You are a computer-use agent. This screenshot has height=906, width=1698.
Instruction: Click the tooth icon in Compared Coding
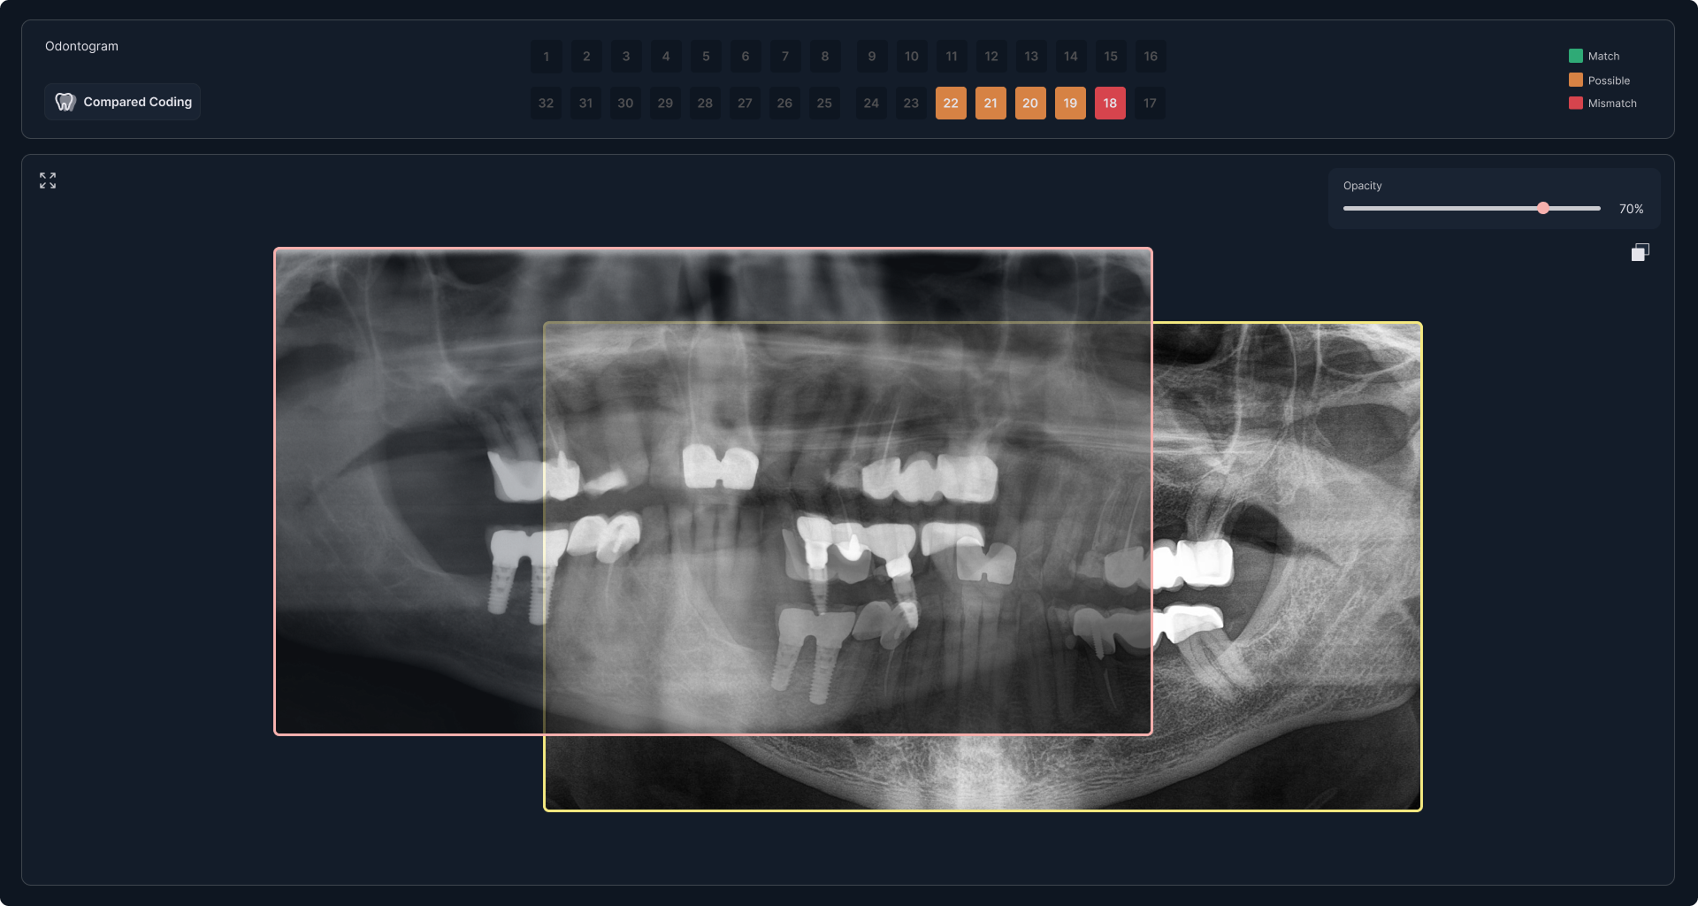coord(65,102)
